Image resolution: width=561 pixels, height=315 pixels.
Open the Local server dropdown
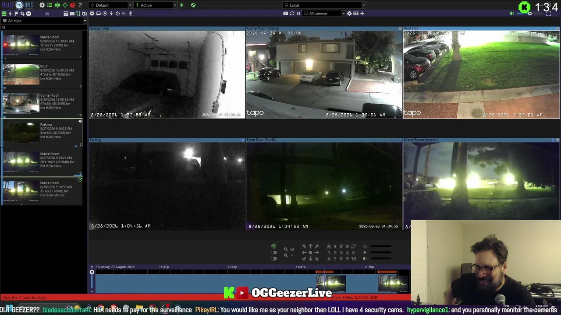[324, 5]
